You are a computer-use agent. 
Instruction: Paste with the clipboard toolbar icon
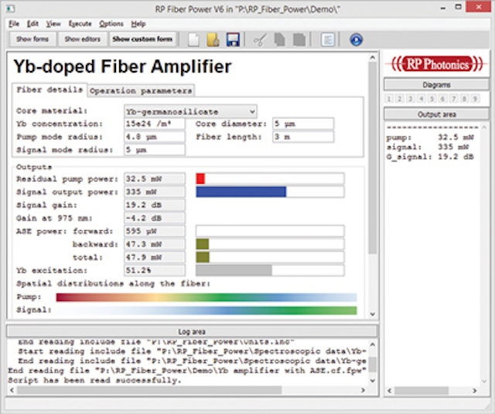[x=299, y=39]
